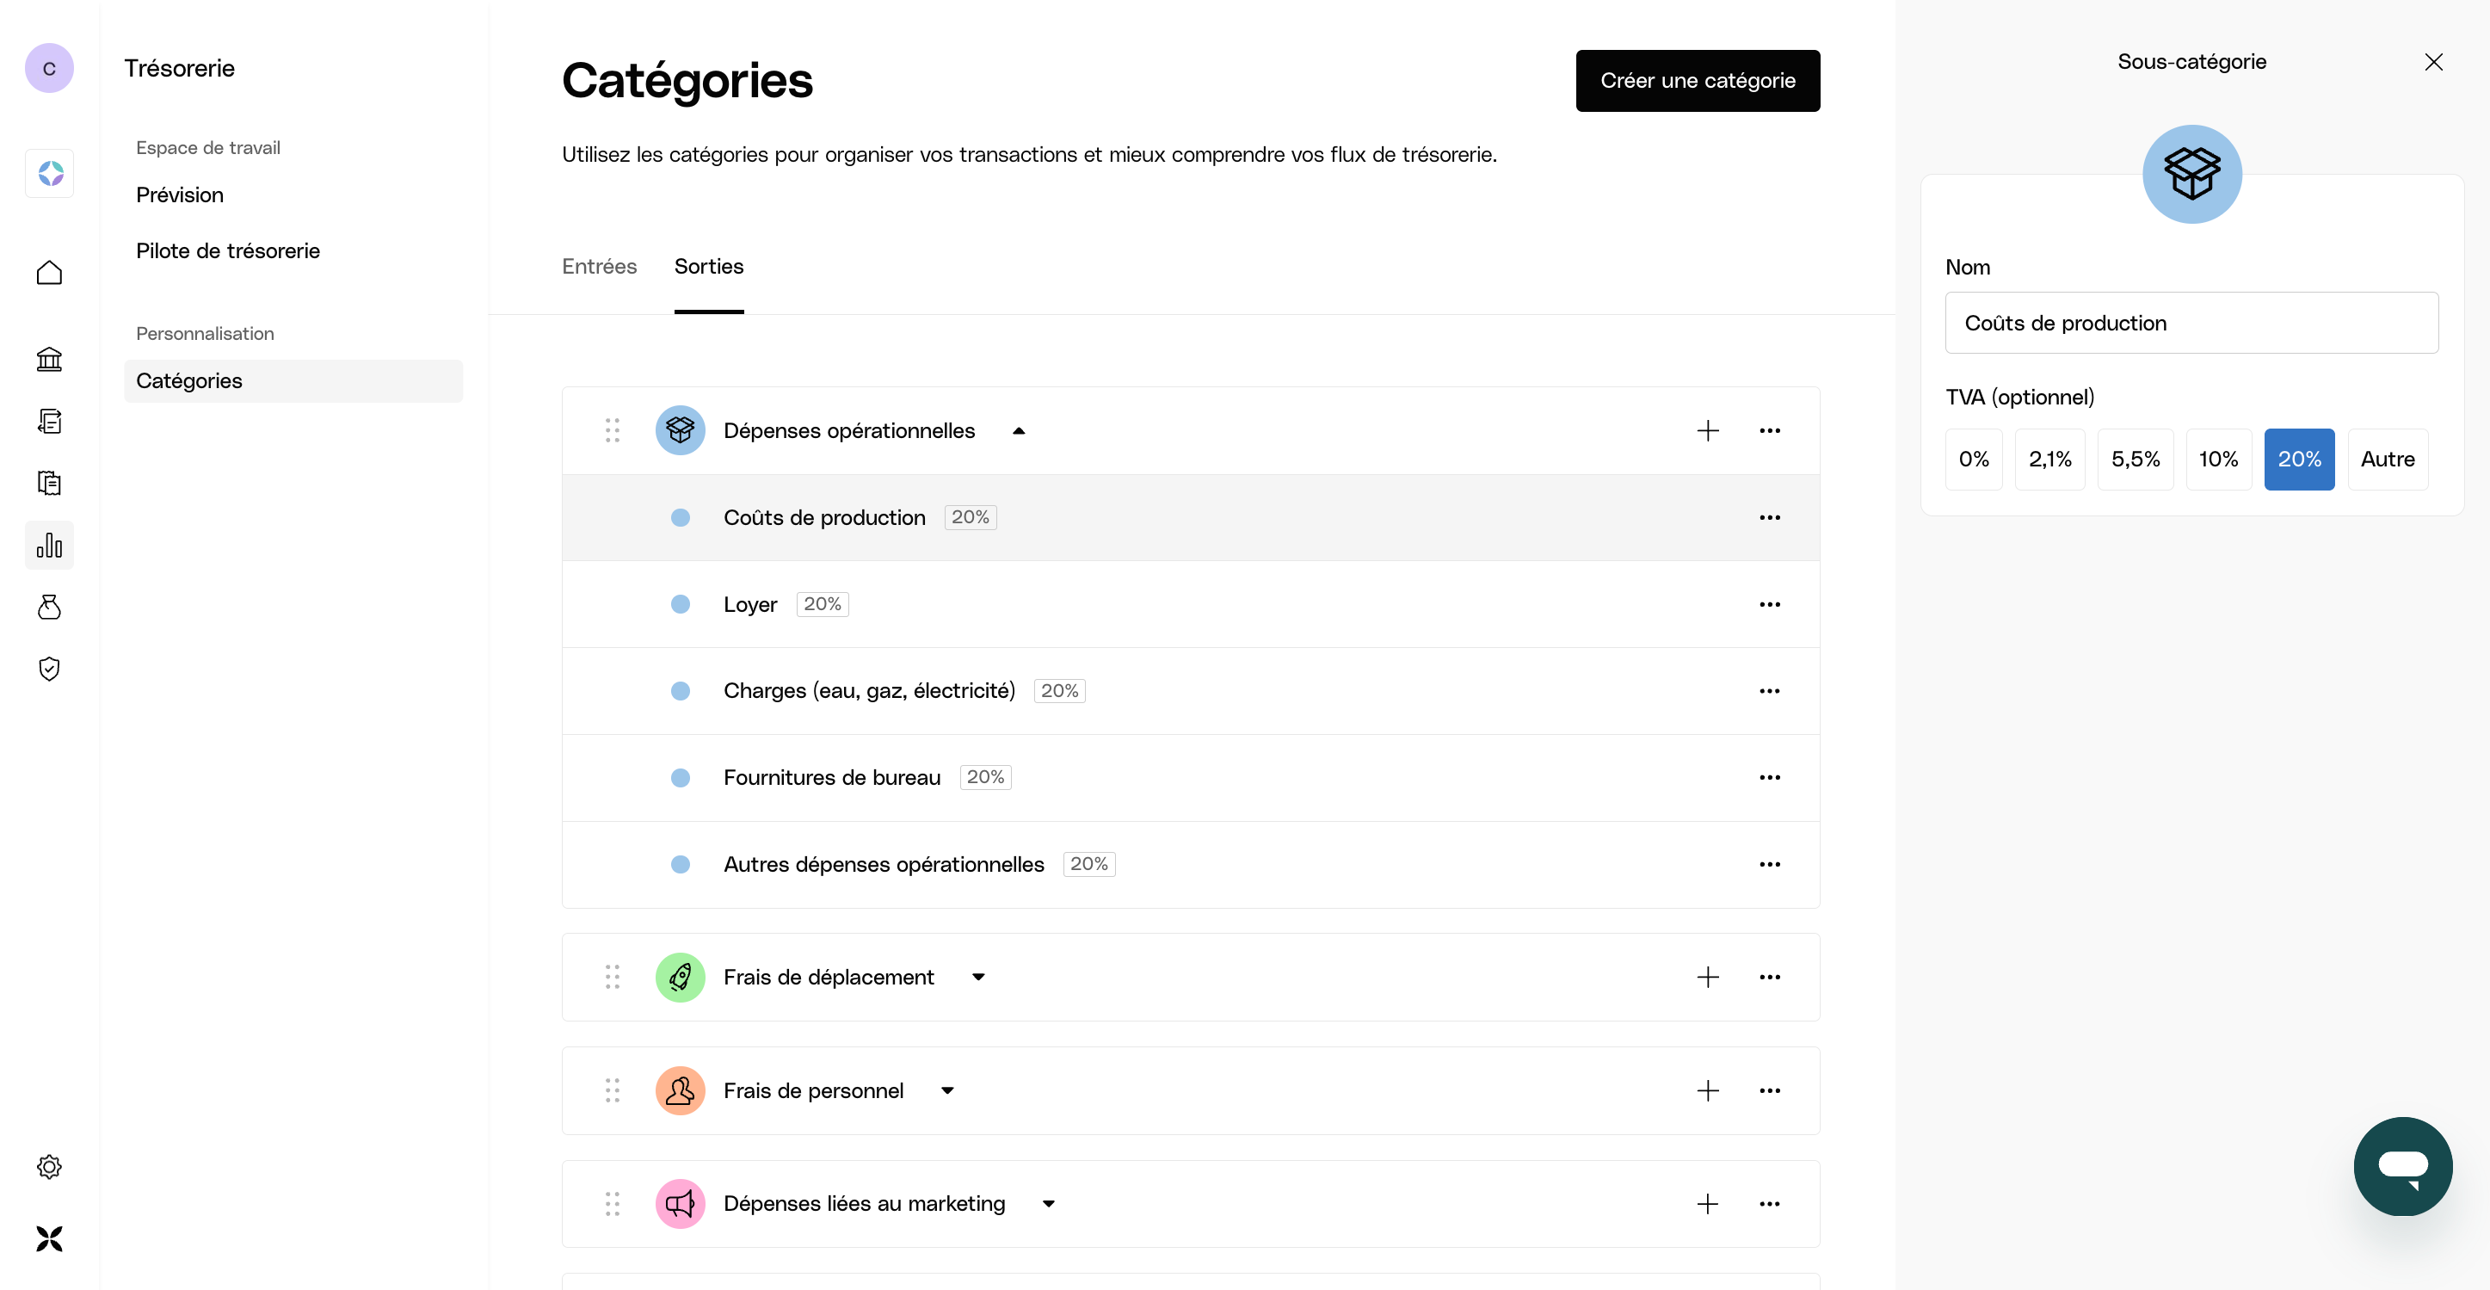
Task: Open more options for Loyer row
Action: pyautogui.click(x=1769, y=604)
